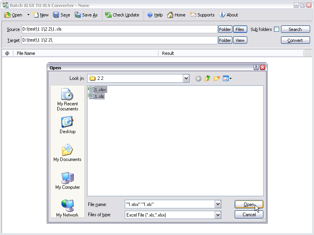
Task: Click the Supports toolbar item
Action: (x=202, y=15)
